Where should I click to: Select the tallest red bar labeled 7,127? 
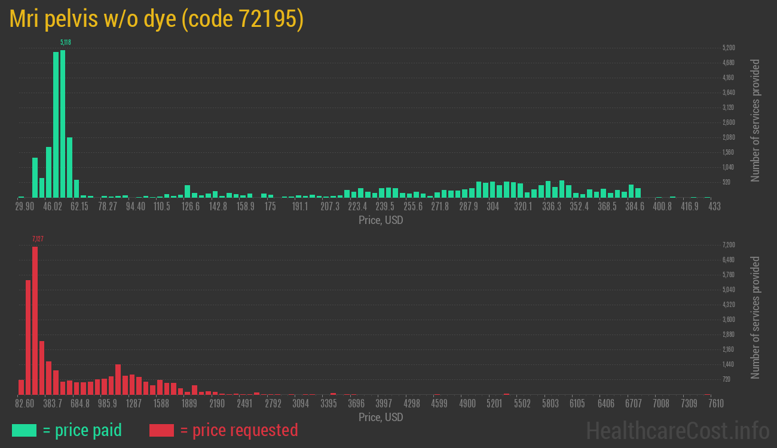35,320
